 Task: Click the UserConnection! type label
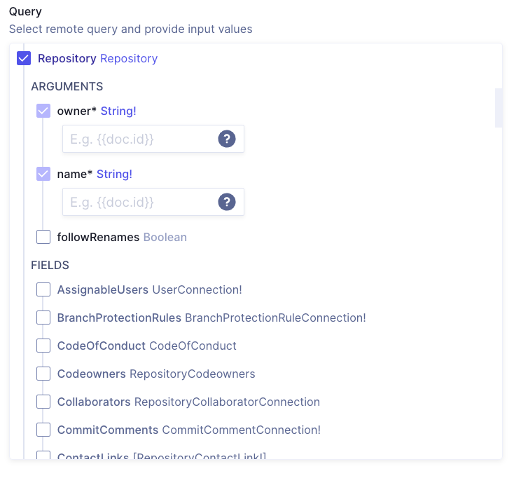pyautogui.click(x=197, y=289)
